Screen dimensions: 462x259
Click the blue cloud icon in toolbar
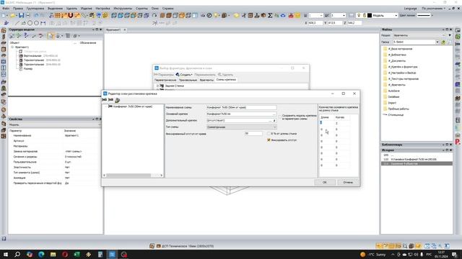(x=283, y=15)
